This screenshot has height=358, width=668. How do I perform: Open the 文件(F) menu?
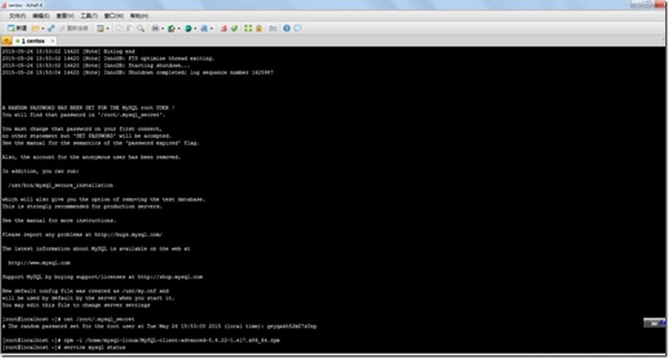(17, 16)
